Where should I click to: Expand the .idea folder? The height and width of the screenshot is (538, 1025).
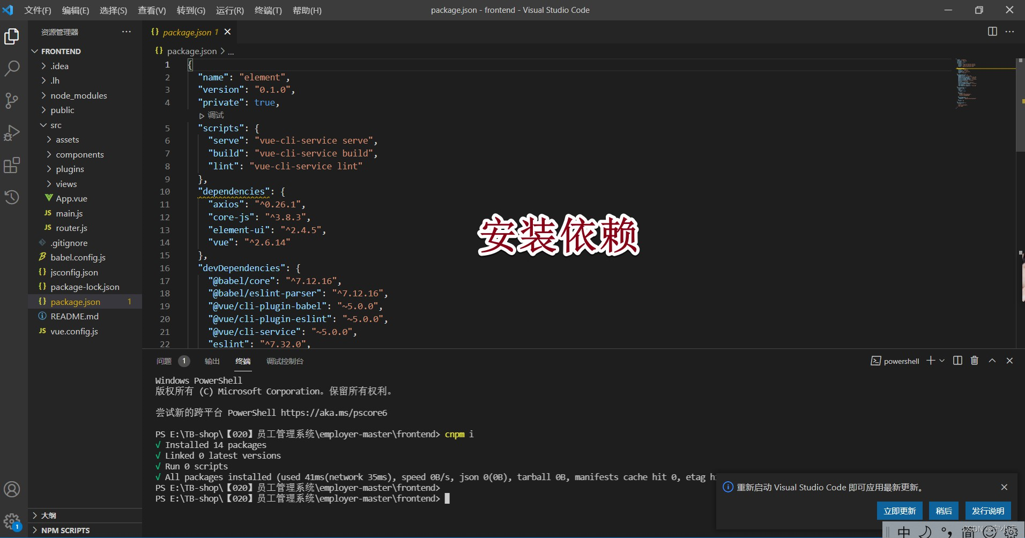[x=85, y=66]
